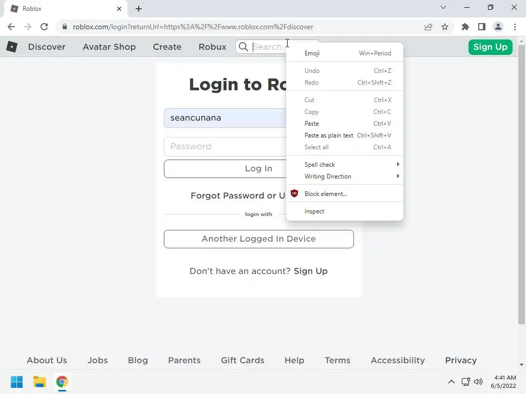Click the scrollbar down arrow

(521, 365)
